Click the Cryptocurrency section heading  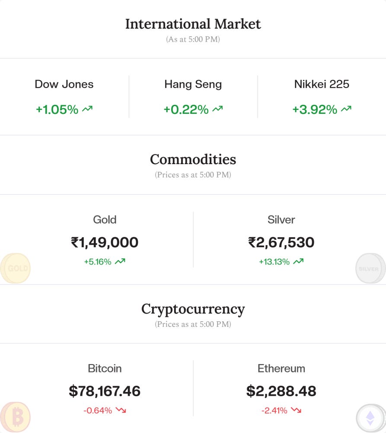pyautogui.click(x=193, y=309)
